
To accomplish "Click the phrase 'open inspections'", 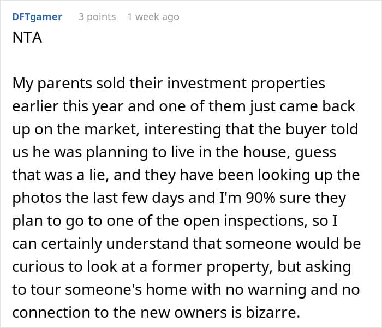I will [244, 221].
